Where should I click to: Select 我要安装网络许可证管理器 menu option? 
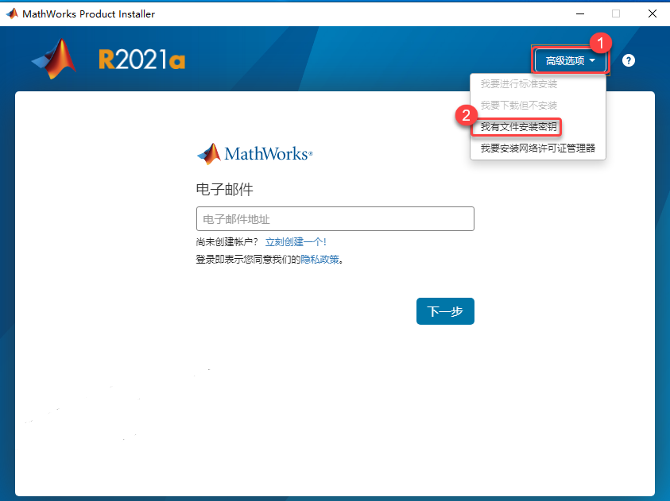537,148
